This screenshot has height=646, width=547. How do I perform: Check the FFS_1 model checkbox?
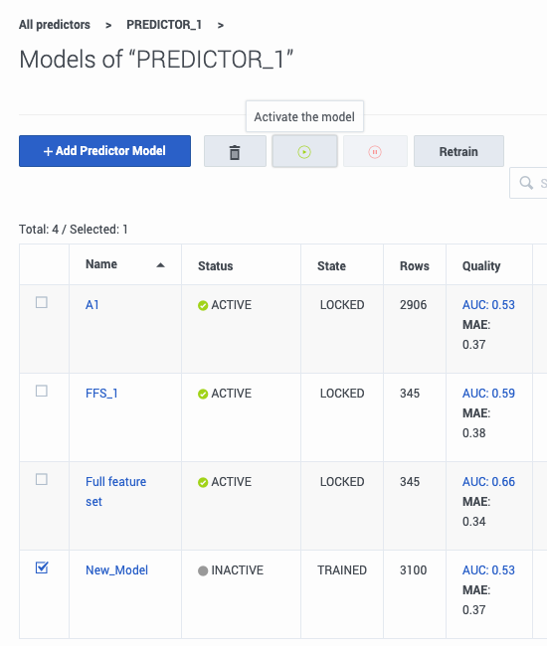tap(42, 391)
